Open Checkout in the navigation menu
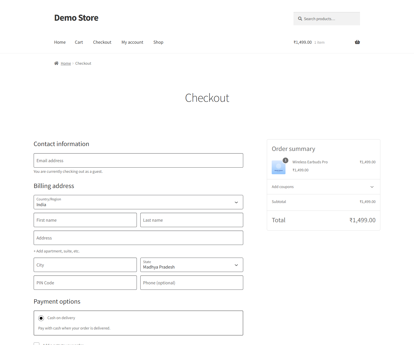Screen dimensions: 414x345 pos(102,42)
